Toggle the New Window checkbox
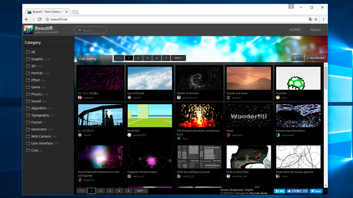The image size is (353, 198). (x=307, y=58)
